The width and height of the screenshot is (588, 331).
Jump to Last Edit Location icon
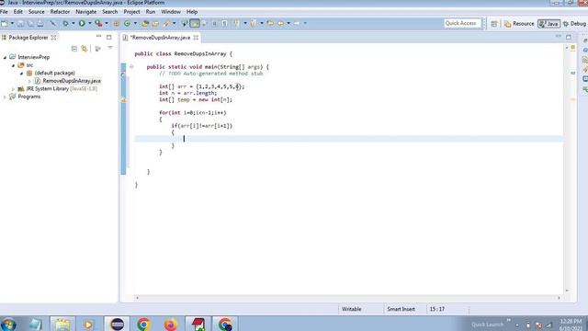coord(270,23)
